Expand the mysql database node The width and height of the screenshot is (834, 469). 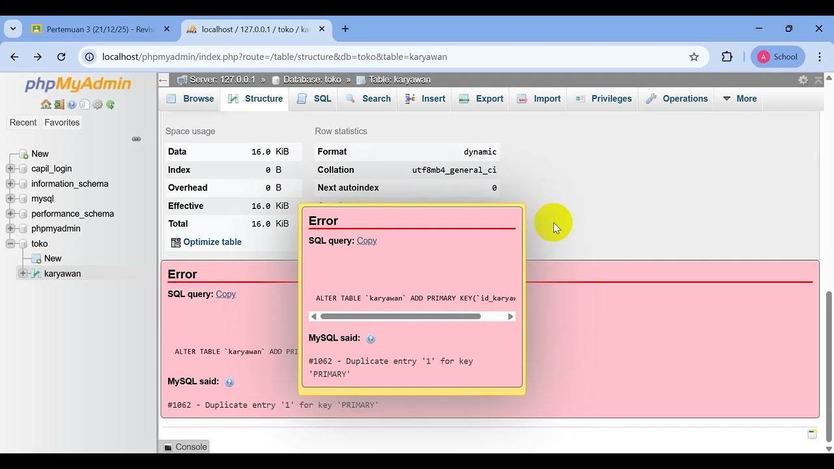pos(10,199)
